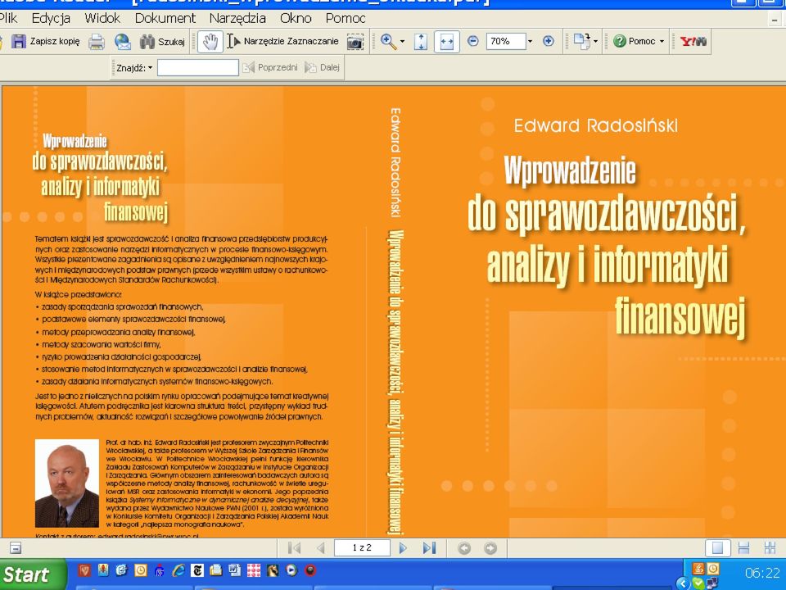The width and height of the screenshot is (786, 590).
Task: Select the zoom-in magnifier tool
Action: tap(388, 41)
